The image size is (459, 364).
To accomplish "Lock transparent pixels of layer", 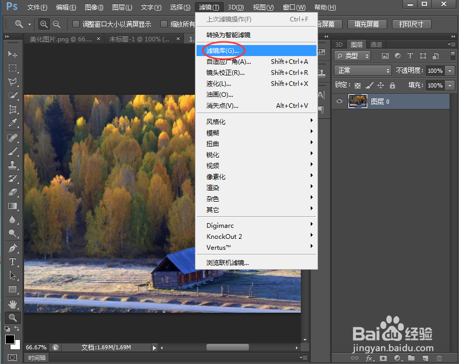I will click(357, 85).
